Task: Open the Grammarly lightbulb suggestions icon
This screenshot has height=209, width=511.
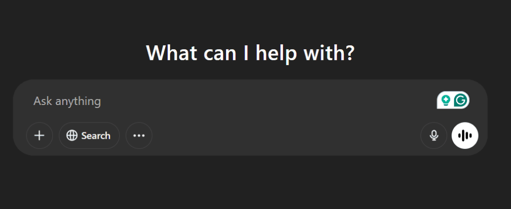Action: click(x=446, y=101)
